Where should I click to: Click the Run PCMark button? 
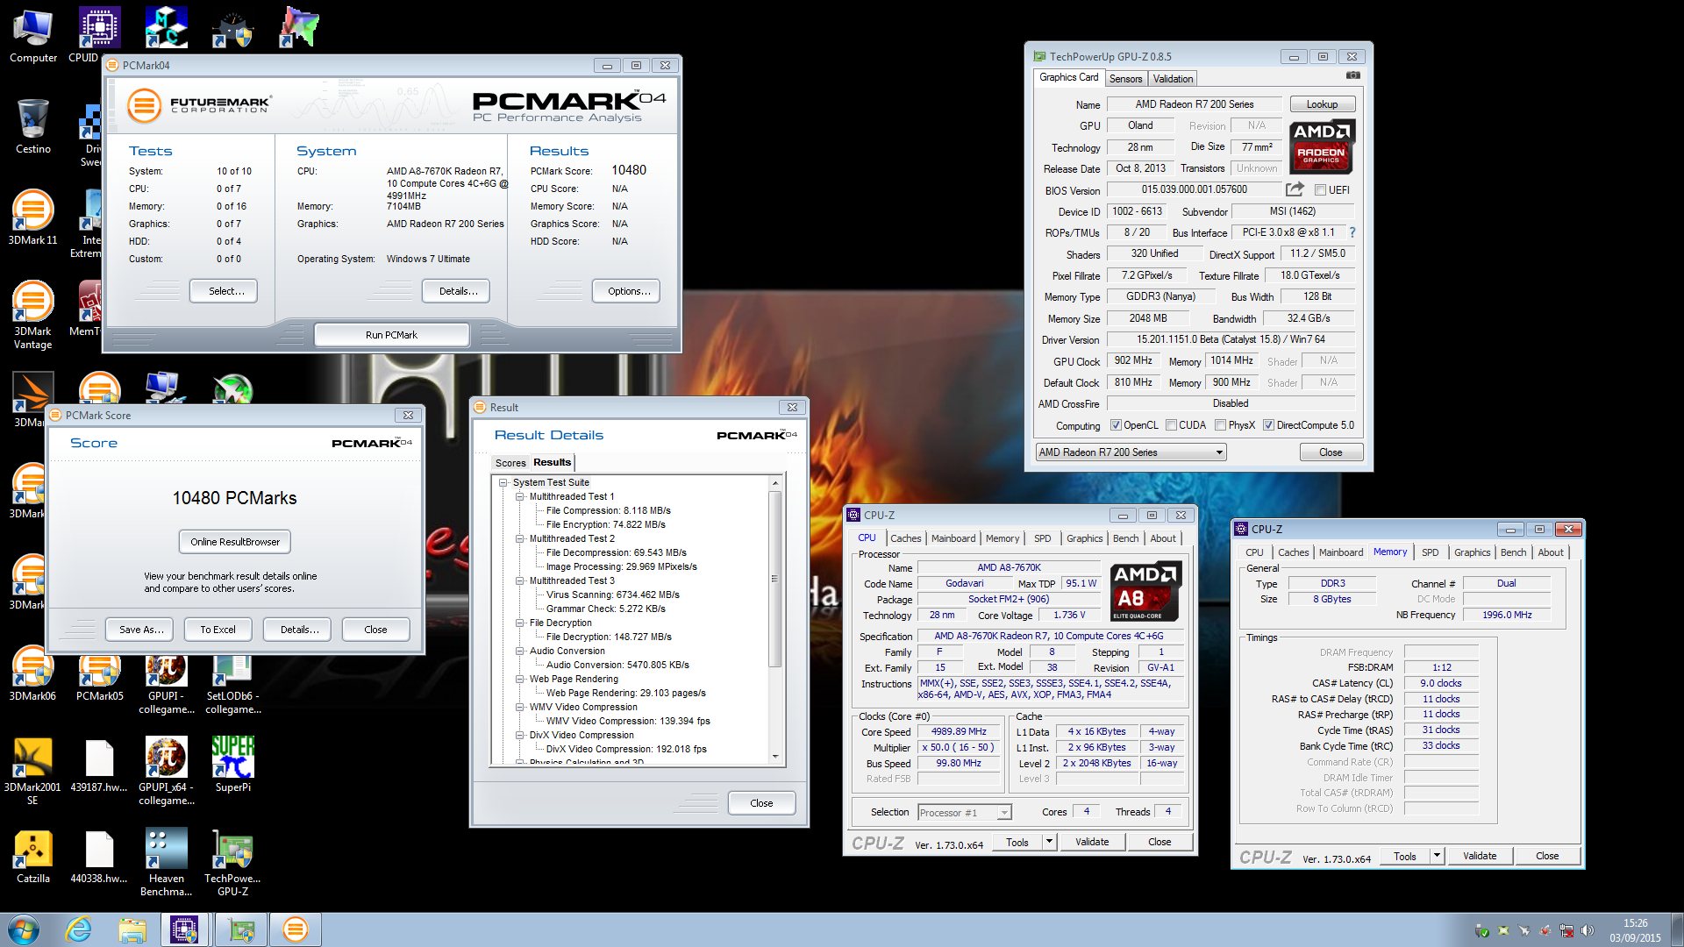(x=391, y=335)
